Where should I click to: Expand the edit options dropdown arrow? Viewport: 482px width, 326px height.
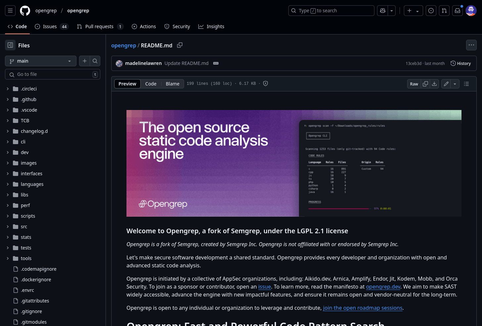(x=455, y=84)
